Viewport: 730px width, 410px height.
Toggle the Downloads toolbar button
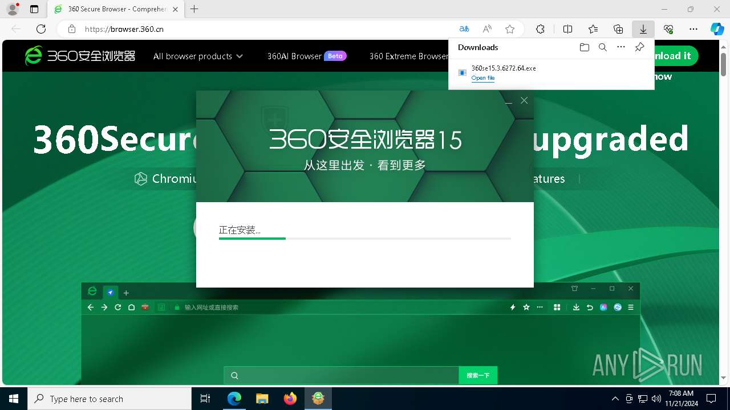(x=643, y=29)
